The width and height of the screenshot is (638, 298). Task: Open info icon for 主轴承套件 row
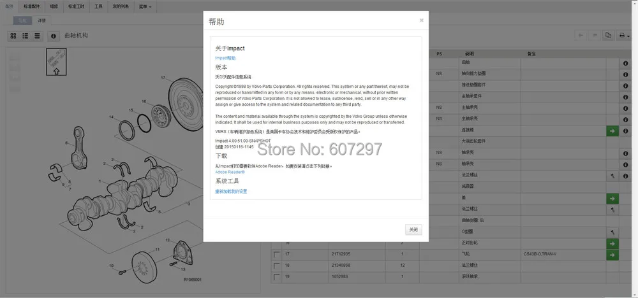[x=625, y=97]
